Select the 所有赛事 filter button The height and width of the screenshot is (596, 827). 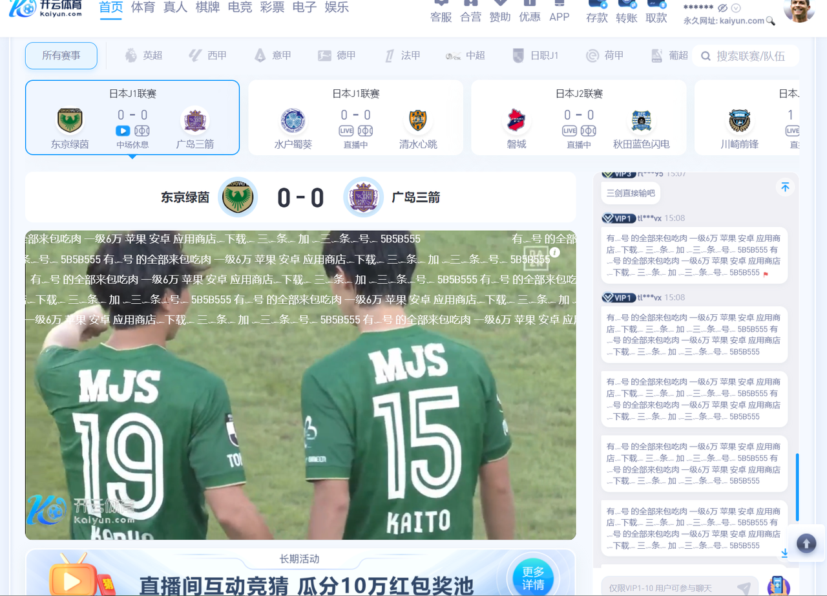[x=61, y=56]
